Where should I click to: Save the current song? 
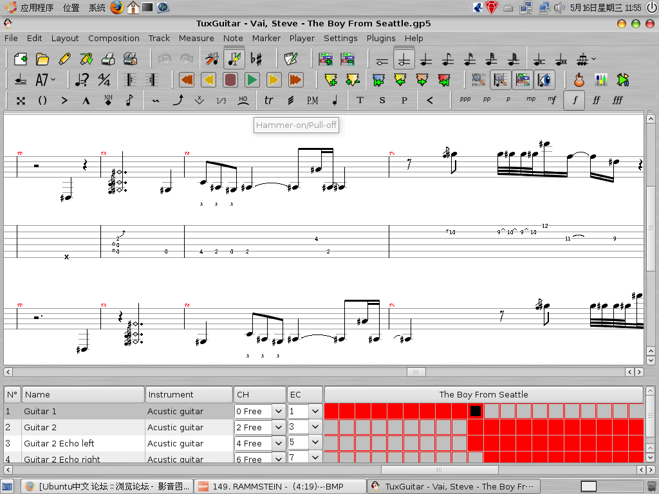tap(64, 59)
